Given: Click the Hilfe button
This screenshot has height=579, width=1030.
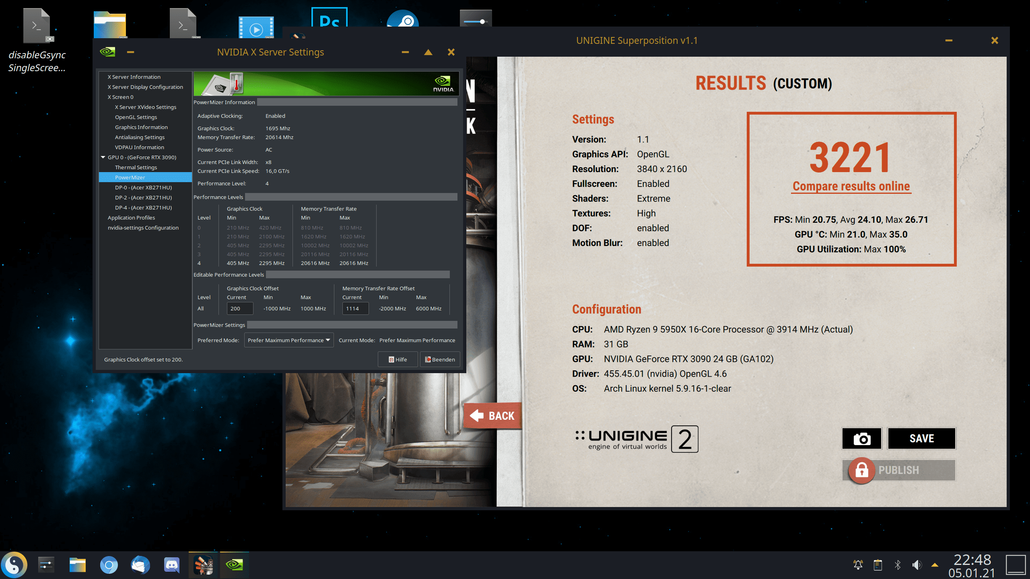Looking at the screenshot, I should pyautogui.click(x=398, y=359).
